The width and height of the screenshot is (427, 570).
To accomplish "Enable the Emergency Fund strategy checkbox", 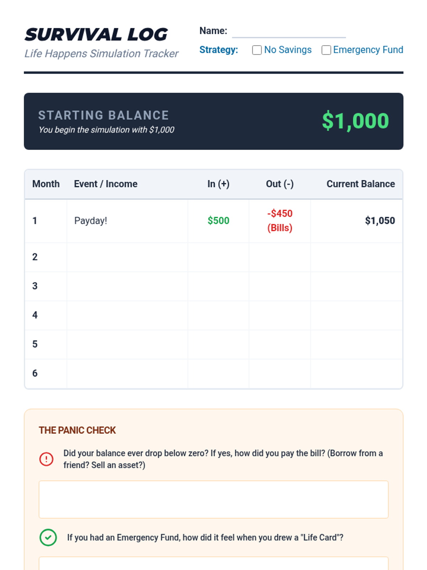I will coord(326,50).
